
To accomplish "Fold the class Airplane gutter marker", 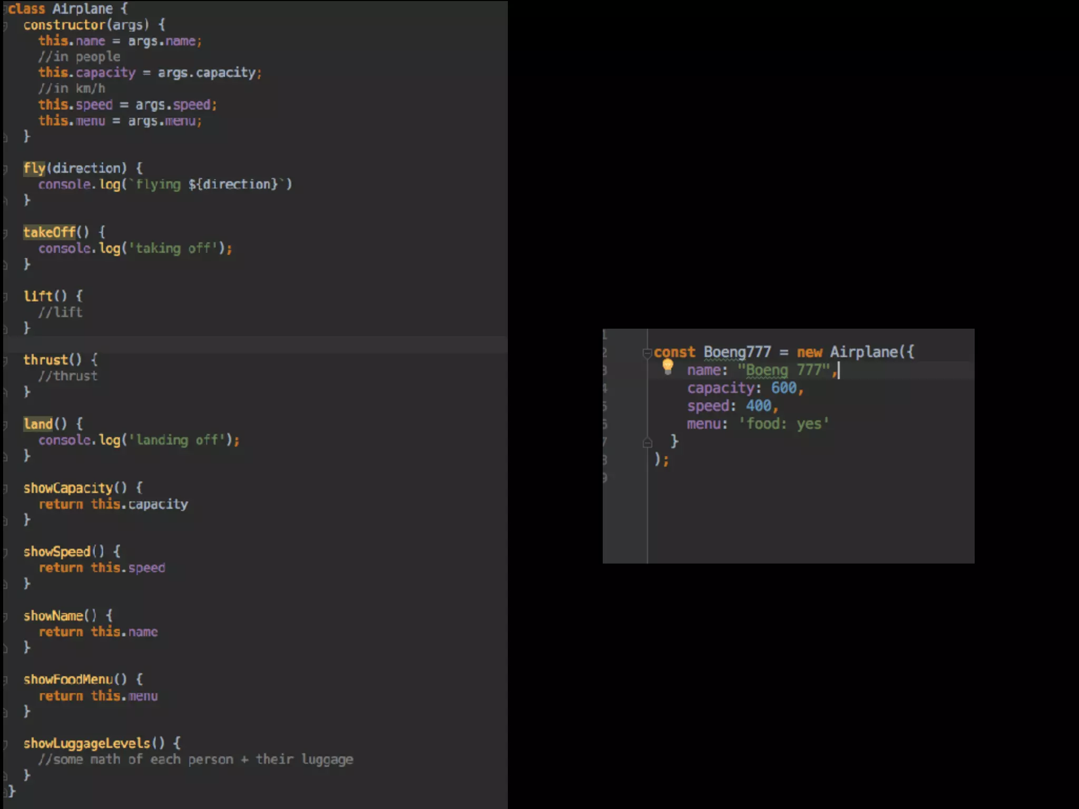I will 5,9.
